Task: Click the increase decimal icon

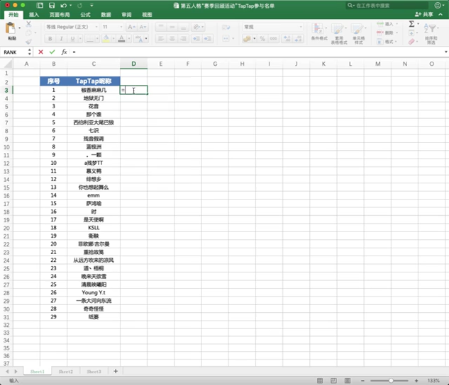Action: point(287,38)
